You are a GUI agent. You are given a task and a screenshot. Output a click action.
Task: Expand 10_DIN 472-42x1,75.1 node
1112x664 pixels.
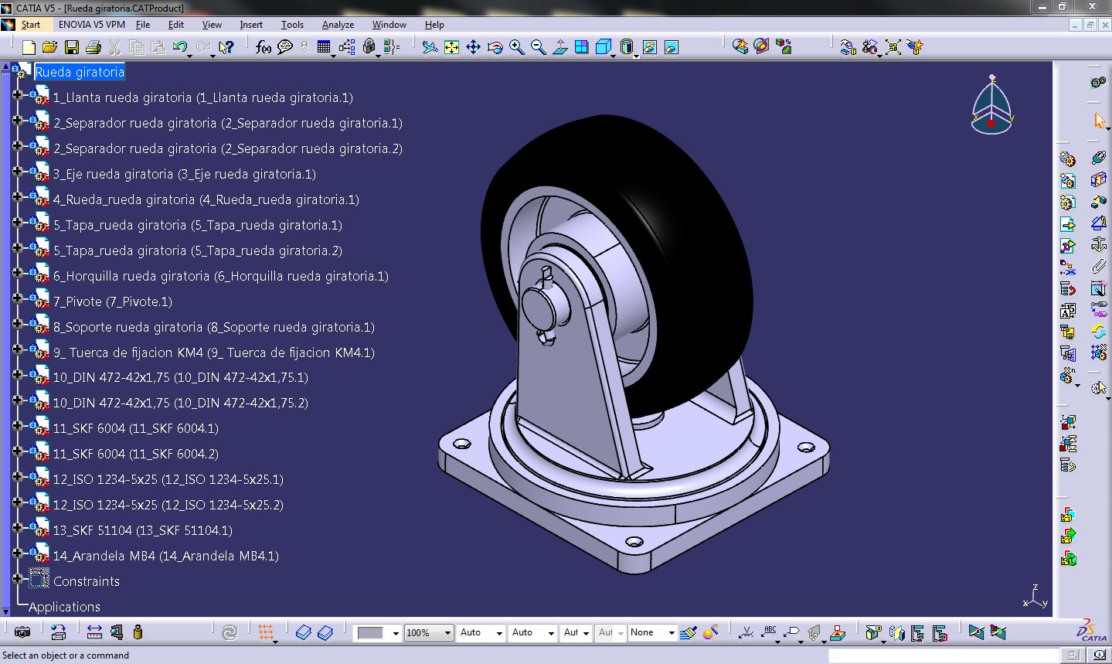pyautogui.click(x=17, y=377)
